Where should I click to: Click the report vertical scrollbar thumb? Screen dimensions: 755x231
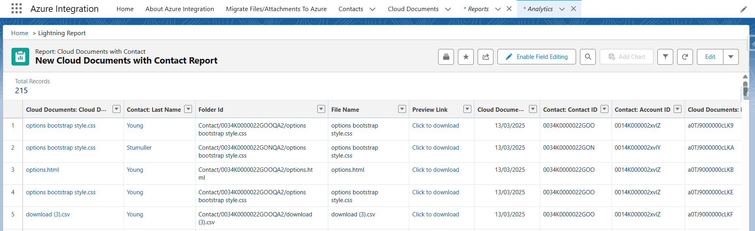point(745,89)
